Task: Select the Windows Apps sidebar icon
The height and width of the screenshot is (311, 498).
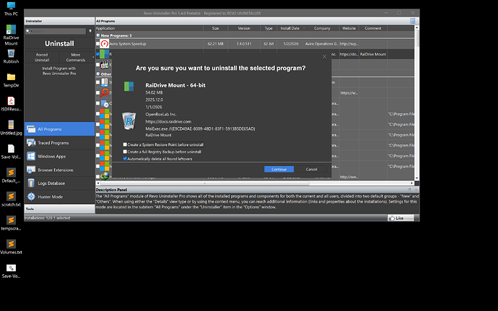Action: tap(32, 156)
